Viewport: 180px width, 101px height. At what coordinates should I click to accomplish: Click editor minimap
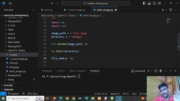[x=169, y=20]
